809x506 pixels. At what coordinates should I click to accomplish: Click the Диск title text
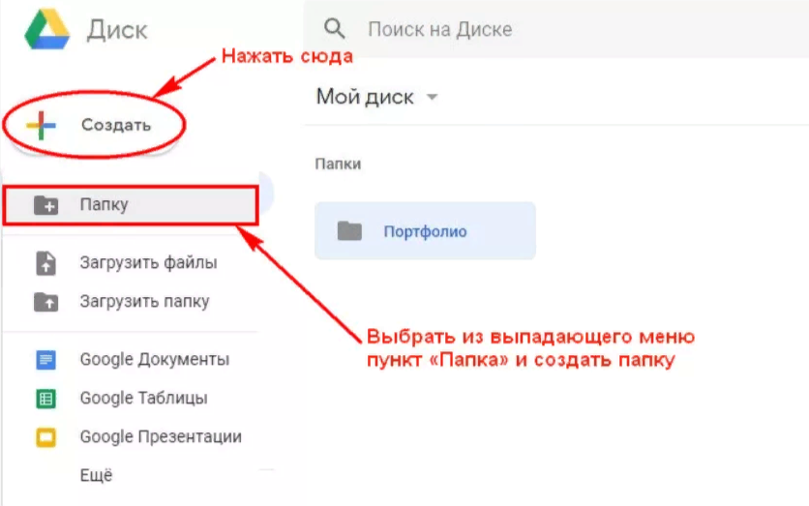[x=117, y=29]
